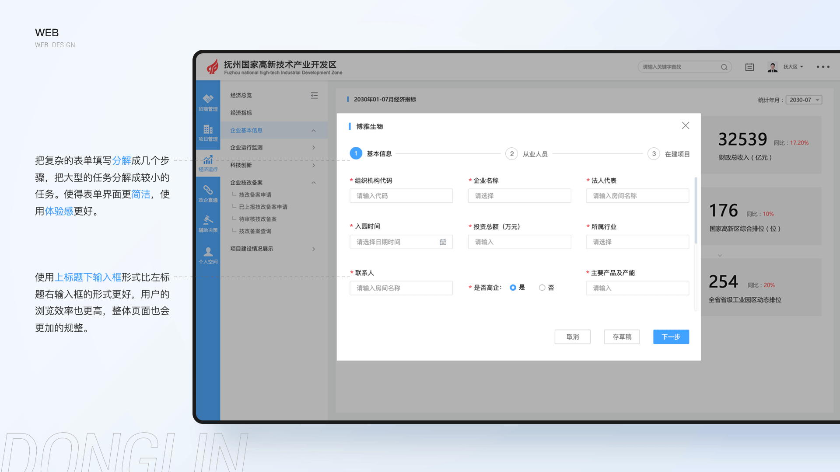The width and height of the screenshot is (840, 472).
Task: Click the 存草稿 button
Action: pos(622,337)
